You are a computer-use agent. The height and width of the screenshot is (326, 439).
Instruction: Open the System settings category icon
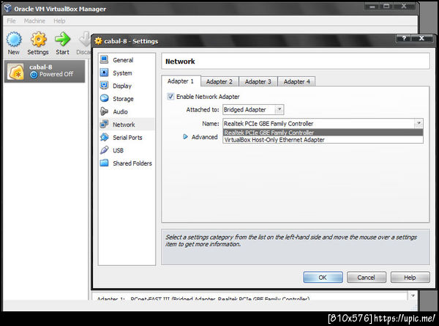(105, 73)
